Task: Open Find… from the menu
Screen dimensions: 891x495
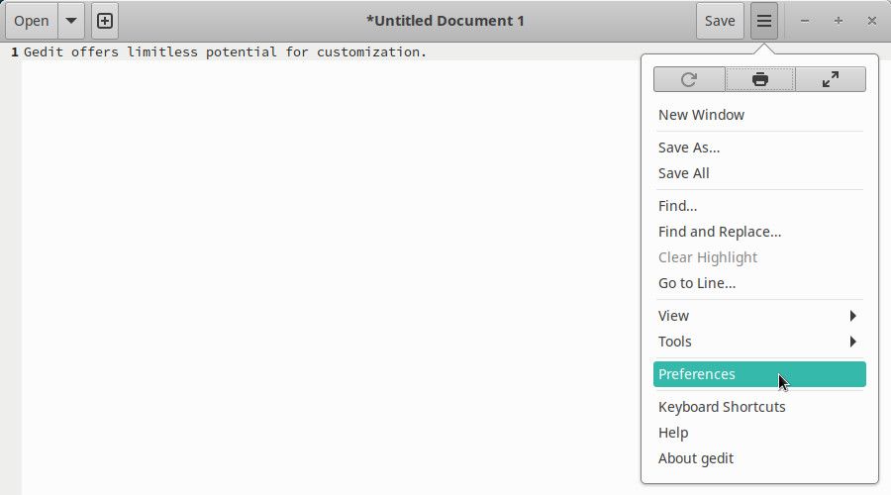Action: pyautogui.click(x=677, y=206)
